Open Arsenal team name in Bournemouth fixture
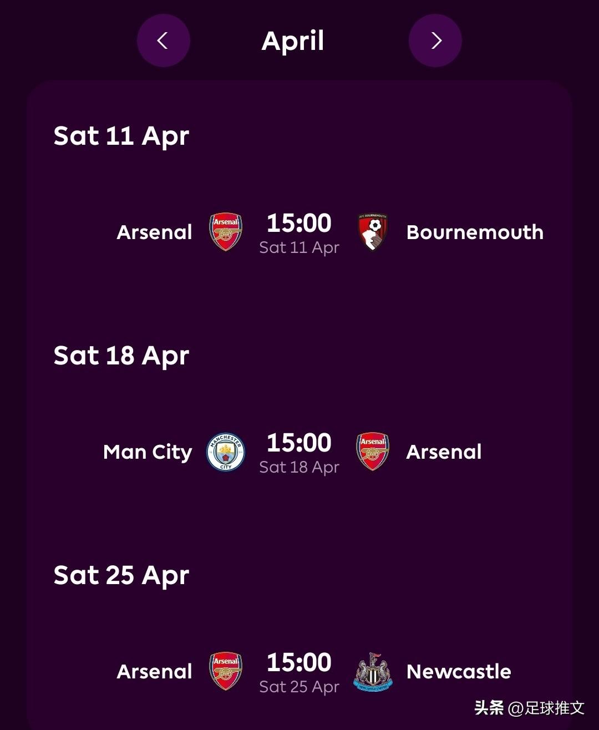The height and width of the screenshot is (730, 599). pyautogui.click(x=154, y=232)
